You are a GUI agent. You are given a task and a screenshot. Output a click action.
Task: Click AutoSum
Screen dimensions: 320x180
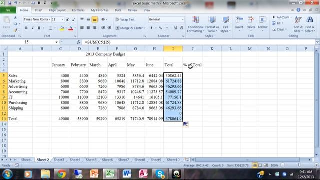[281, 17]
